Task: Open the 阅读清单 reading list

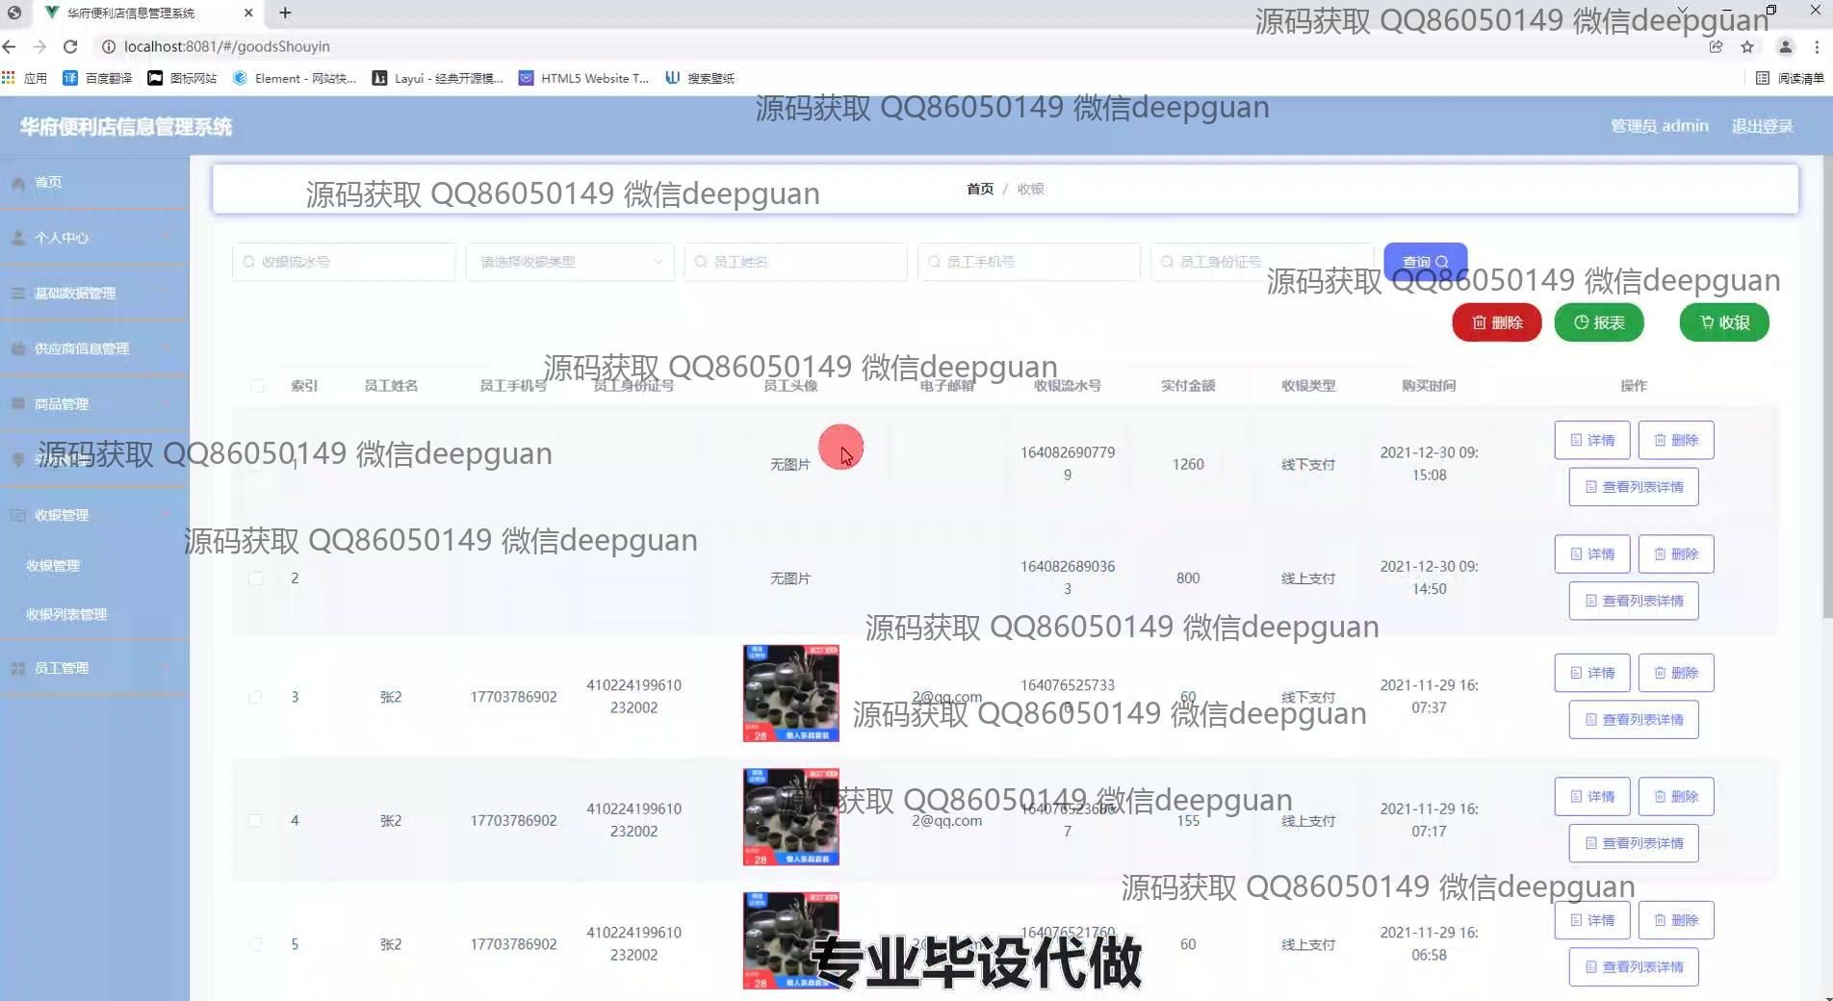Action: coord(1790,78)
